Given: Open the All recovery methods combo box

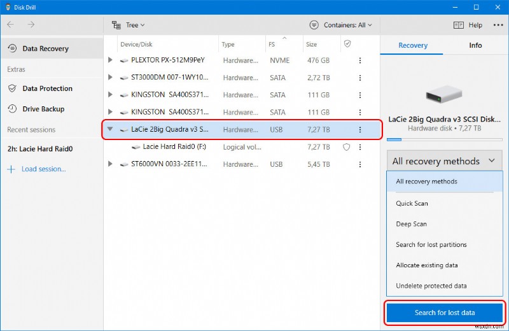Looking at the screenshot, I should [x=444, y=161].
